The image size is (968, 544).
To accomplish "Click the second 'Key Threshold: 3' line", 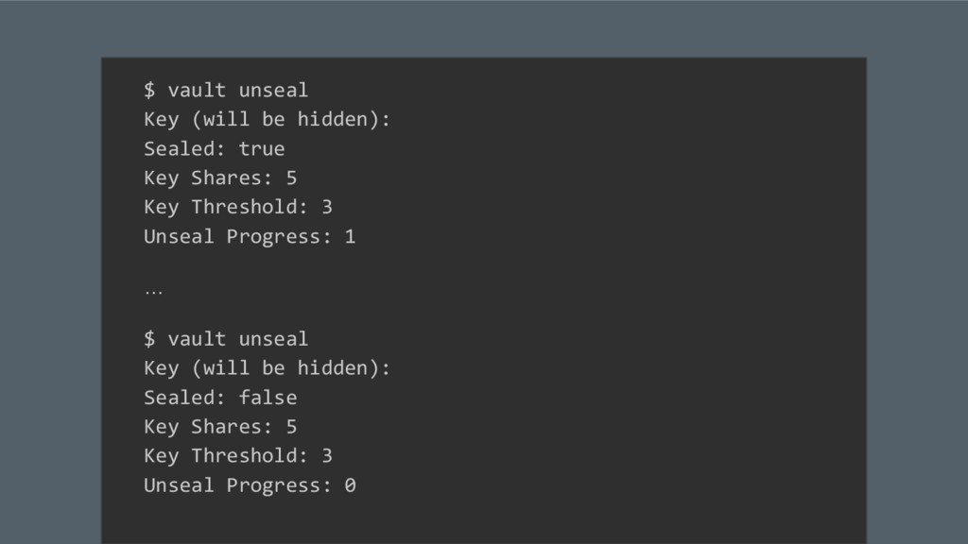I will pyautogui.click(x=237, y=456).
